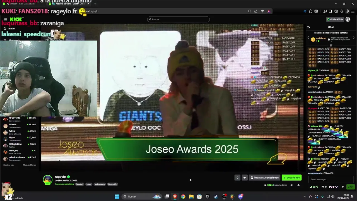Open milenkanolasco channel in sidebar
Screen dimensions: 357x201
pos(20,158)
